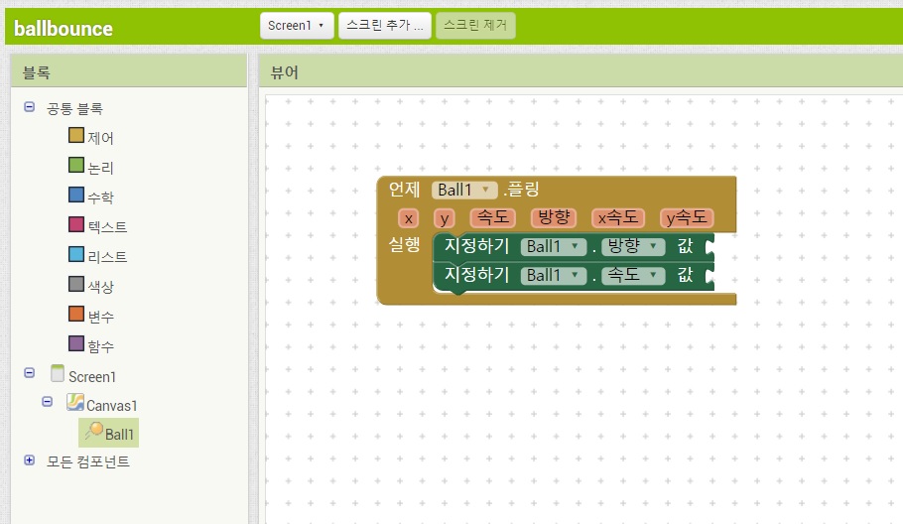Screen dimensions: 903x524
Task: Click the 실행 label on event block
Action: [404, 244]
